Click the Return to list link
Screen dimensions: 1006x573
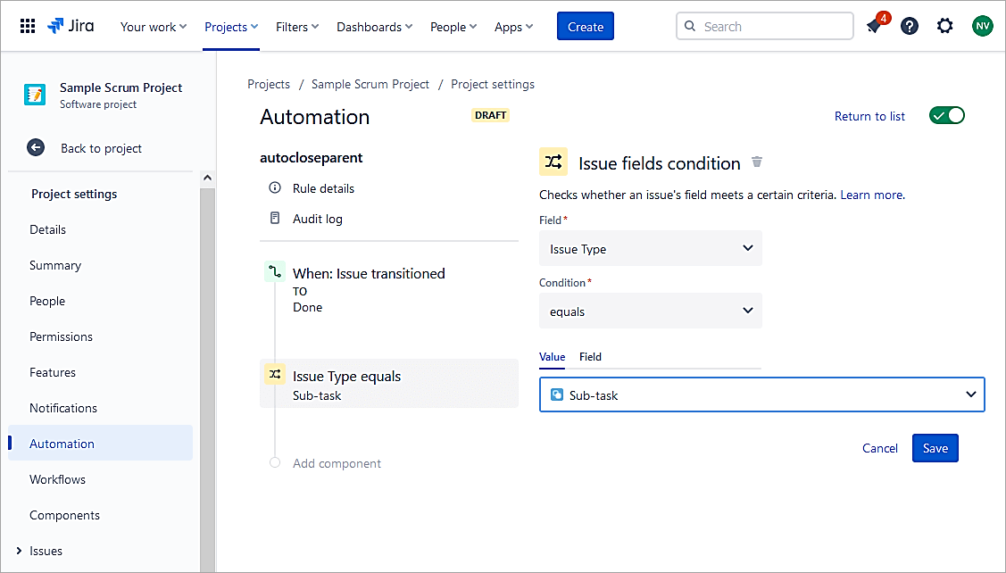(869, 116)
